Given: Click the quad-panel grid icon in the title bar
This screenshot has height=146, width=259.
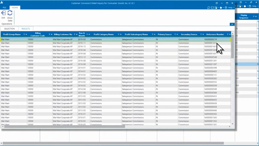Looking at the screenshot, I should click(216, 8).
